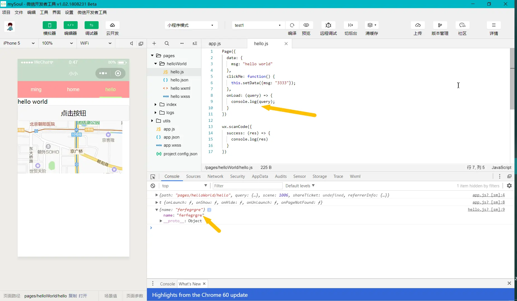Toggle the editor (编辑器) panel button
Viewport: 517px width, 301px height.
coord(70,25)
